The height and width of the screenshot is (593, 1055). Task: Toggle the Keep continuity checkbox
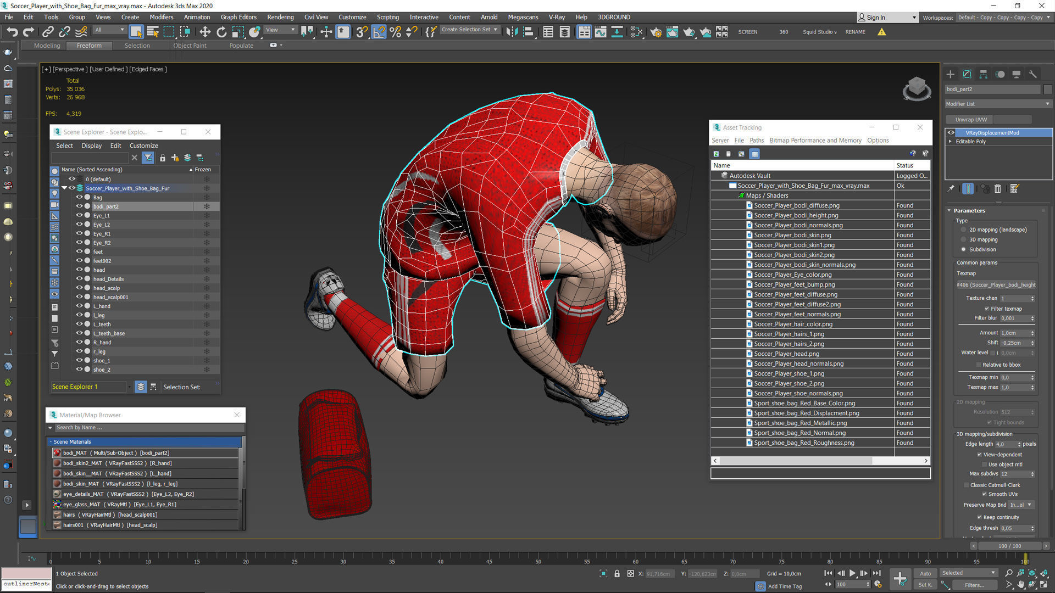point(979,517)
